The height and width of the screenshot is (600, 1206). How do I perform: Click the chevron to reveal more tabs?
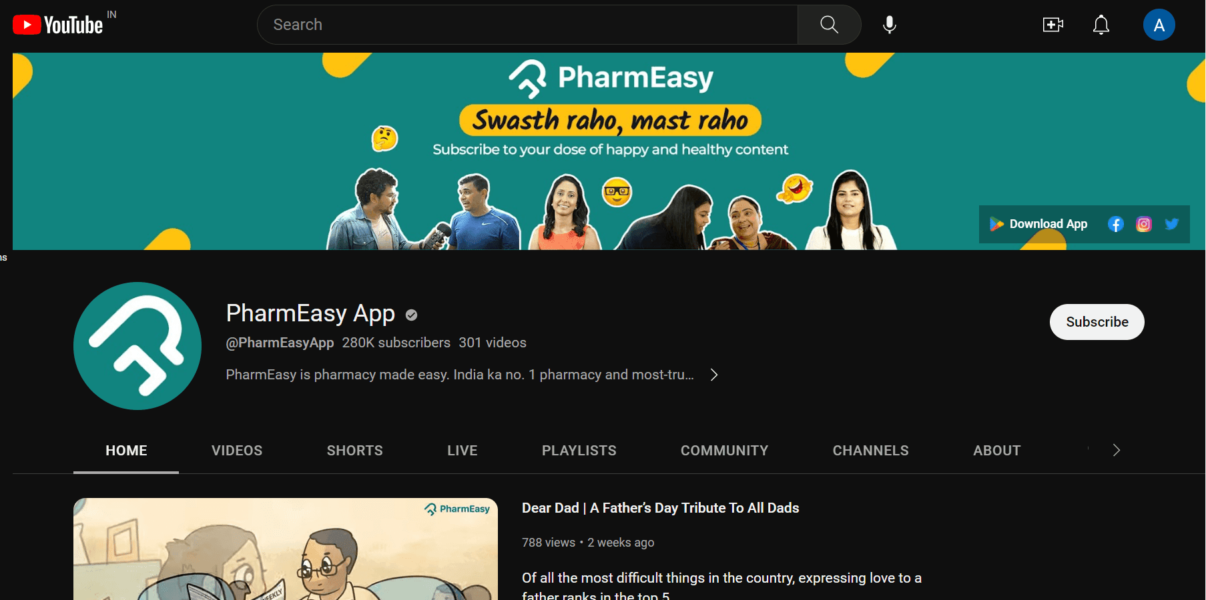(x=1116, y=450)
